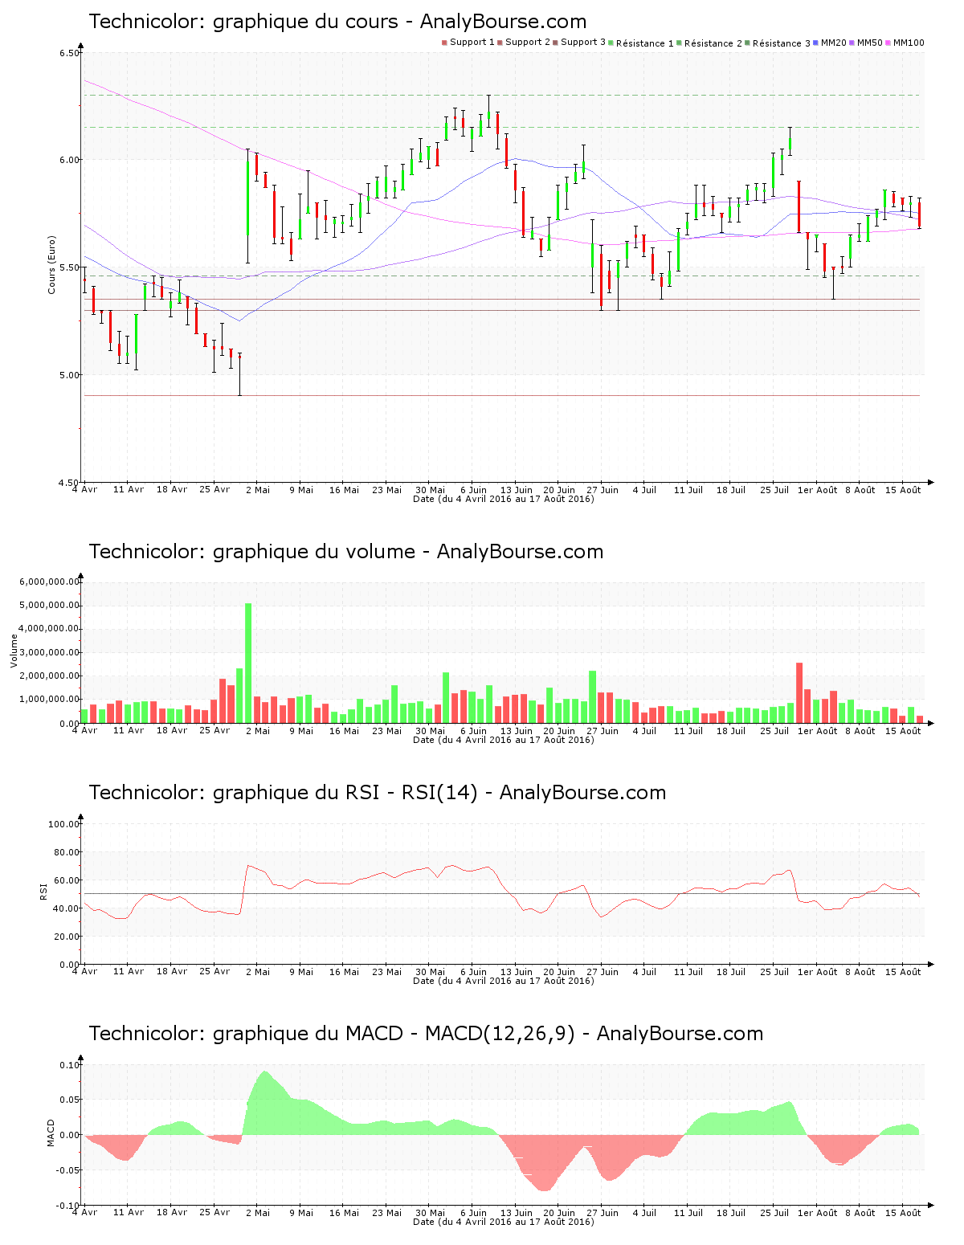Click the 5.50 value on price axis
Screen dimensions: 964x1245
tap(69, 267)
